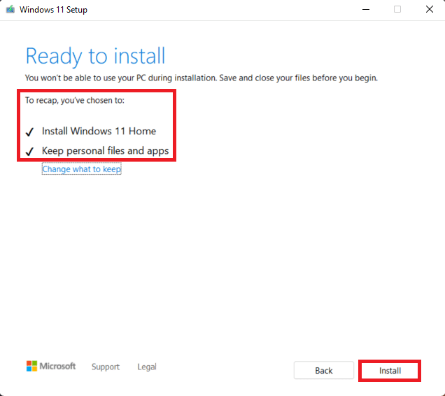Click the Microsoft four-square logo
Viewport: 445px width, 396px height.
click(x=32, y=367)
